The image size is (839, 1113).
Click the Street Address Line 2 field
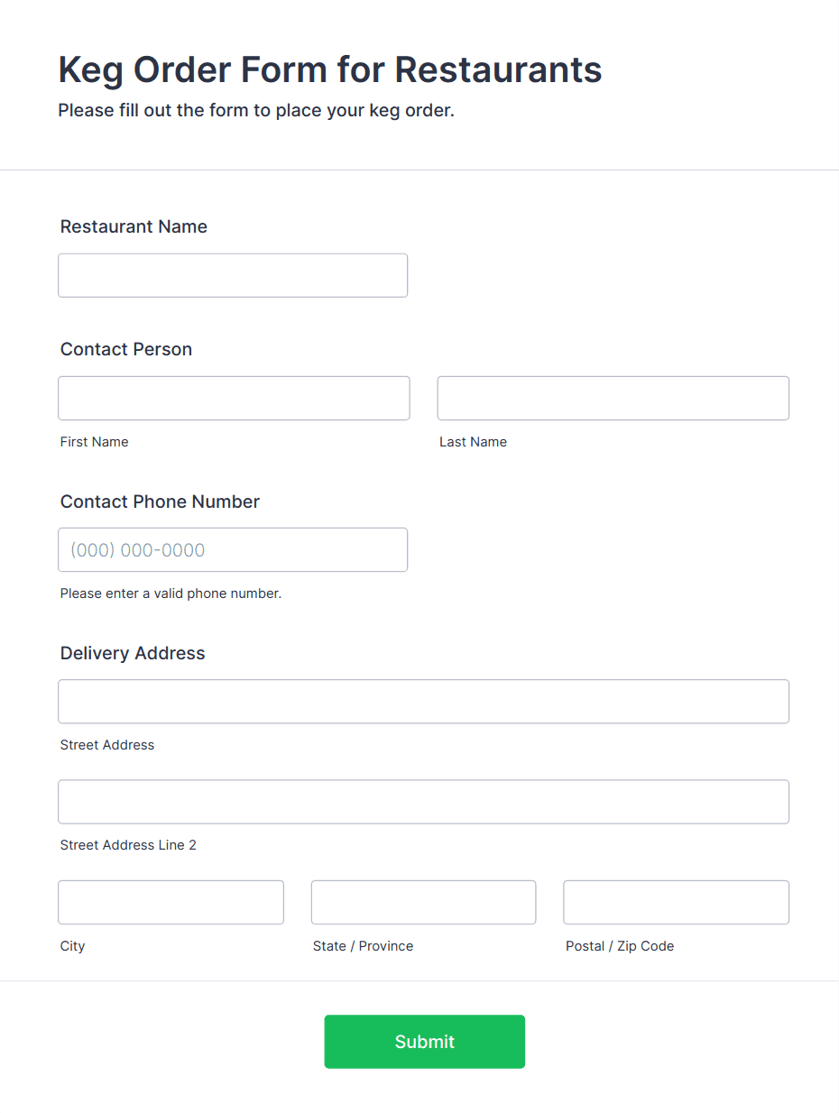[x=423, y=801]
